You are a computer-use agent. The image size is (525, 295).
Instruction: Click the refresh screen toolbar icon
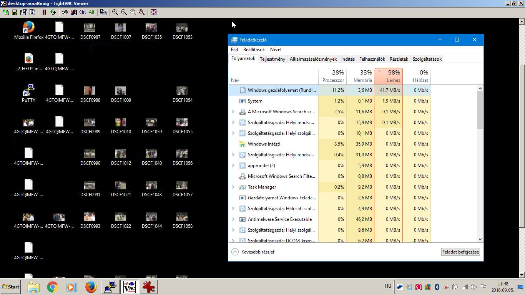[x=53, y=12]
